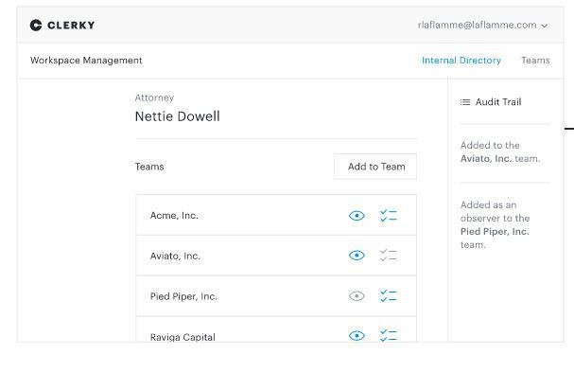Open the Acme, Inc. checklist icon
Screen dimensions: 574x390
[388, 216]
